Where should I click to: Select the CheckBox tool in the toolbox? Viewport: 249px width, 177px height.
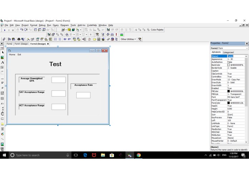pyautogui.click(x=3, y=83)
